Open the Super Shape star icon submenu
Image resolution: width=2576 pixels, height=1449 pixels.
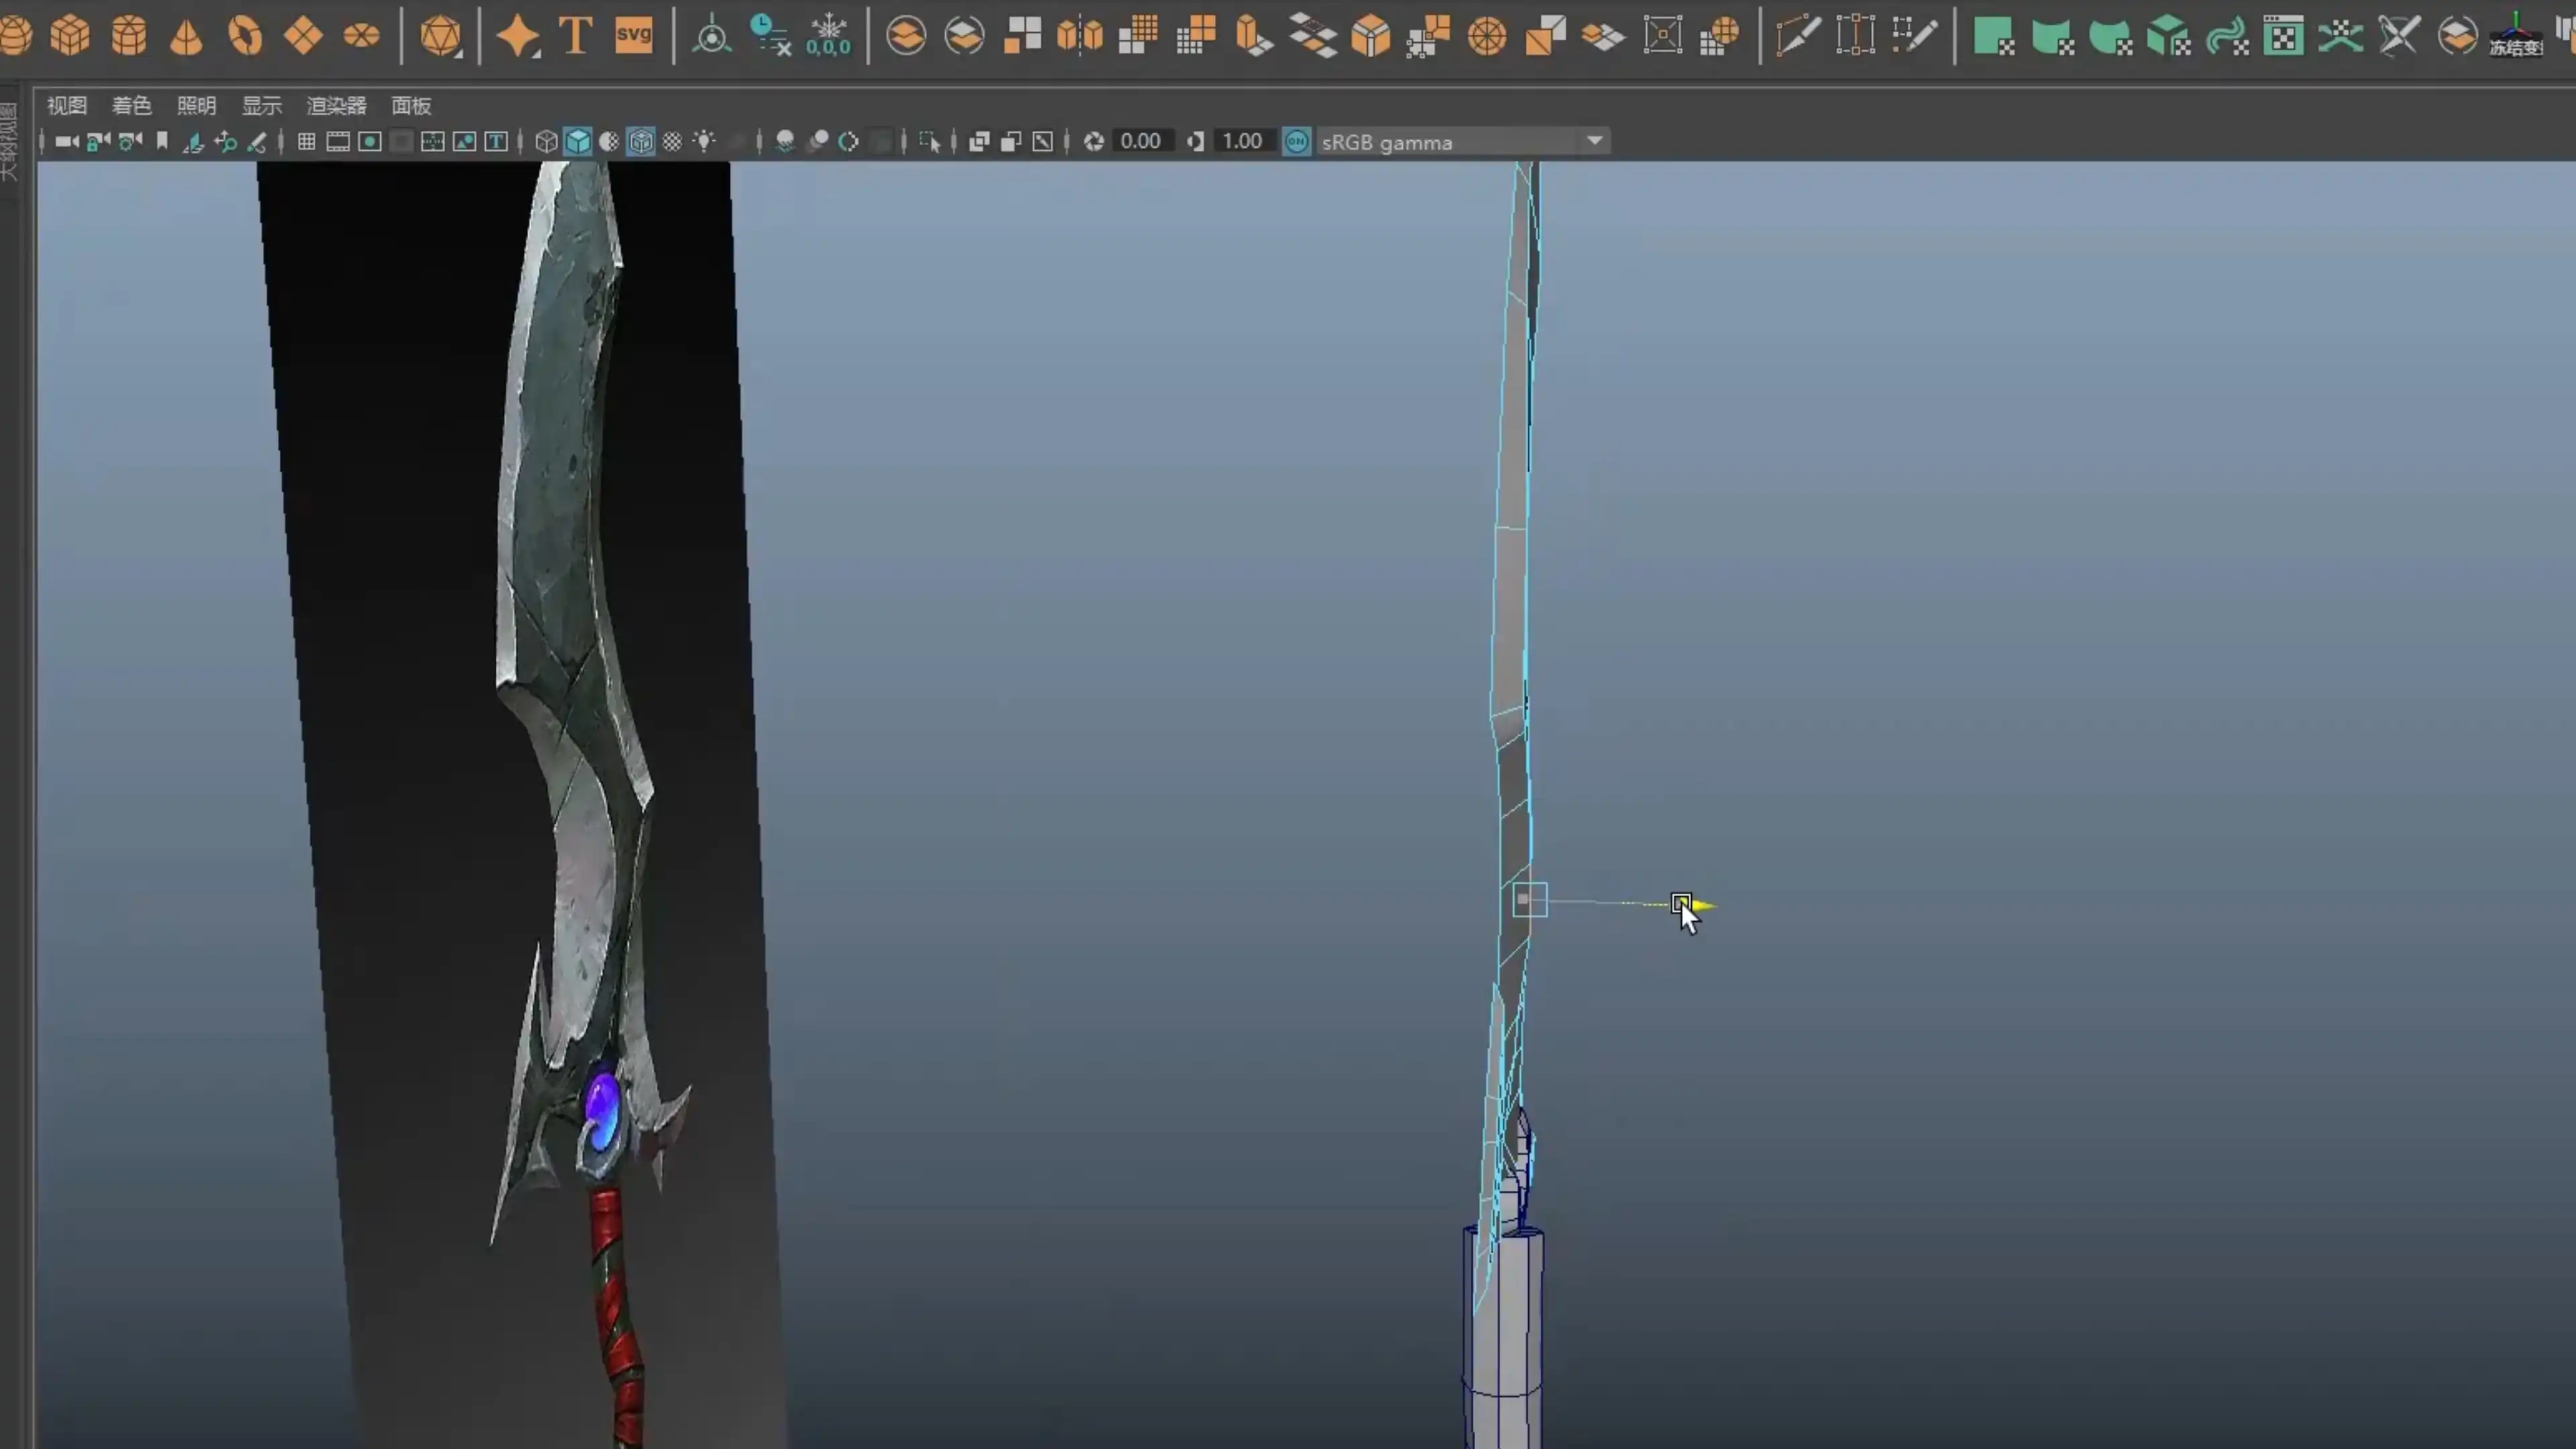pos(518,36)
